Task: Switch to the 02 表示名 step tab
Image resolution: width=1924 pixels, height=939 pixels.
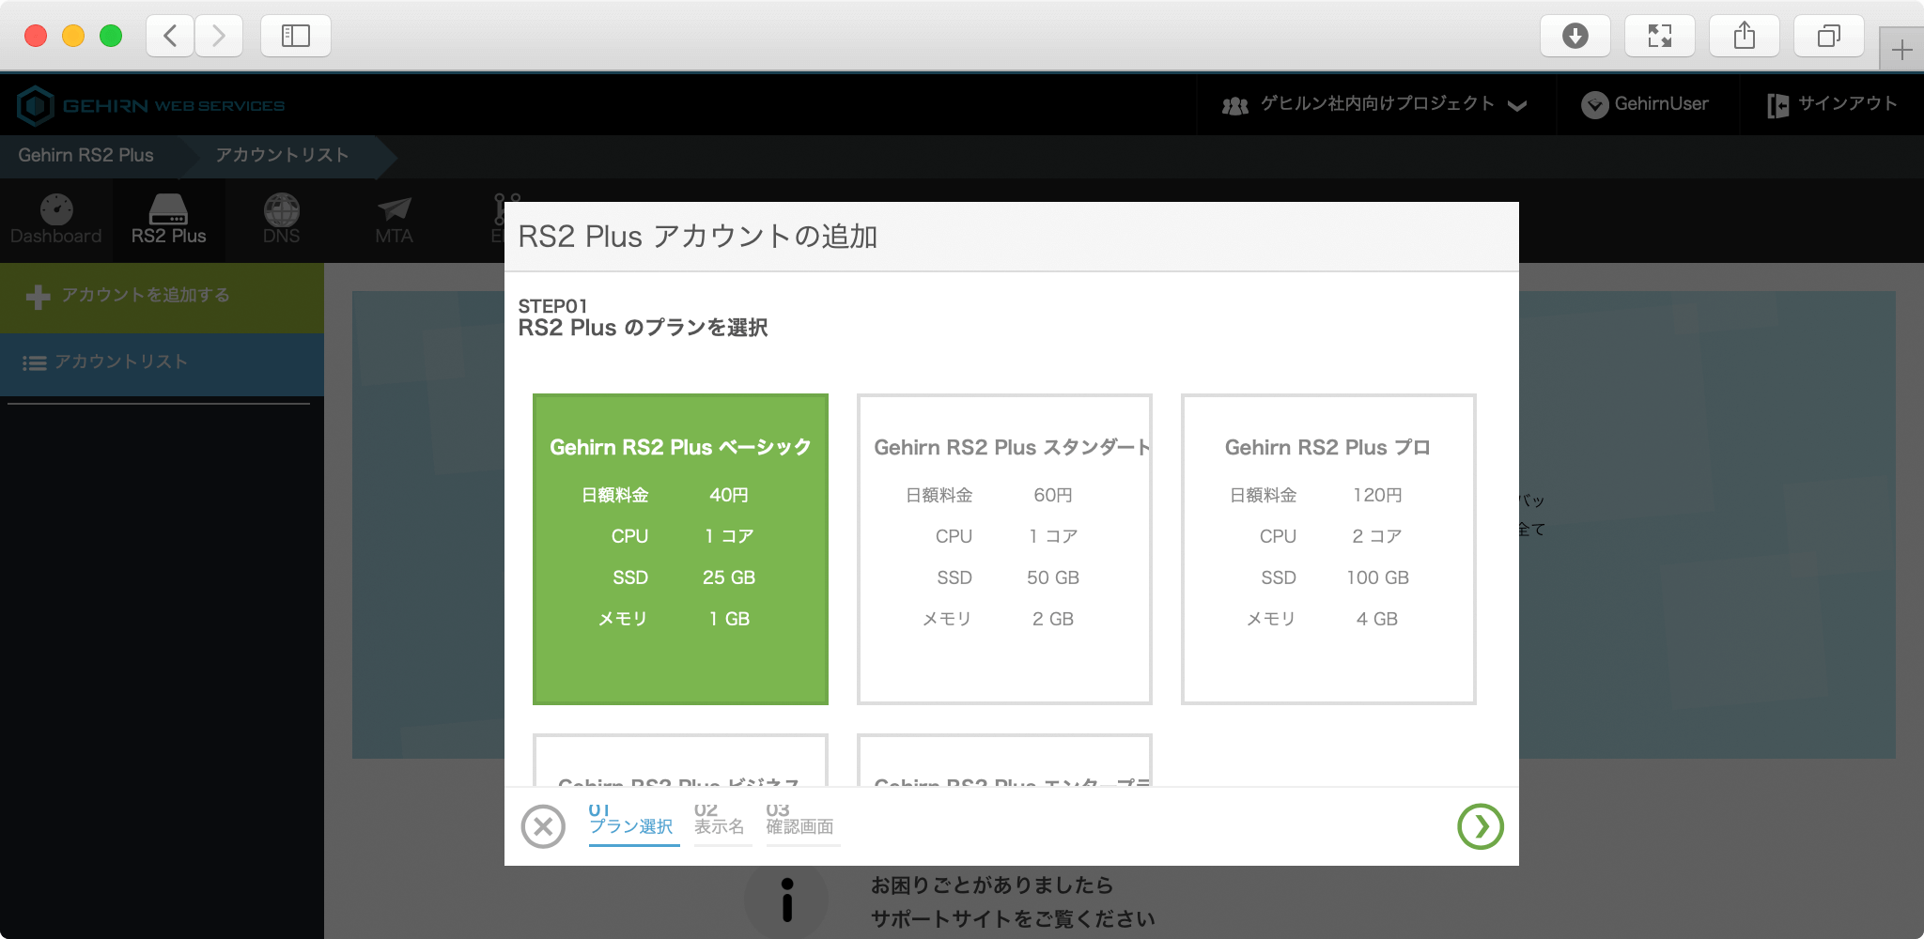Action: click(x=720, y=821)
